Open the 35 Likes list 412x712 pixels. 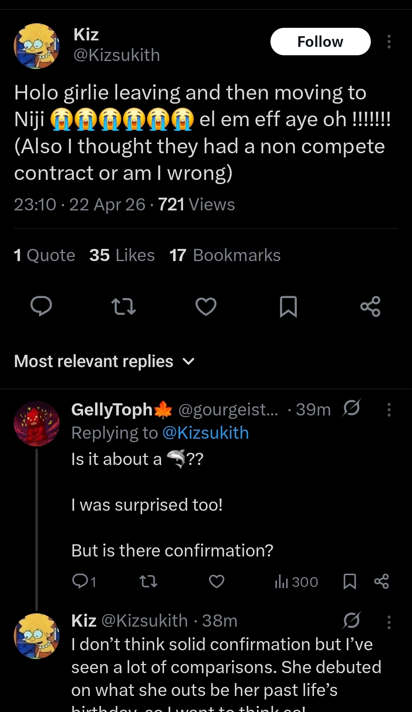pyautogui.click(x=122, y=255)
